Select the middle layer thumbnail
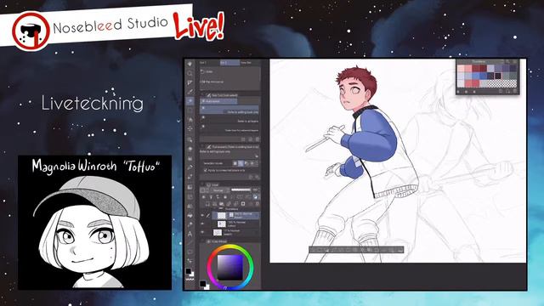The width and height of the screenshot is (544, 306). [222, 224]
